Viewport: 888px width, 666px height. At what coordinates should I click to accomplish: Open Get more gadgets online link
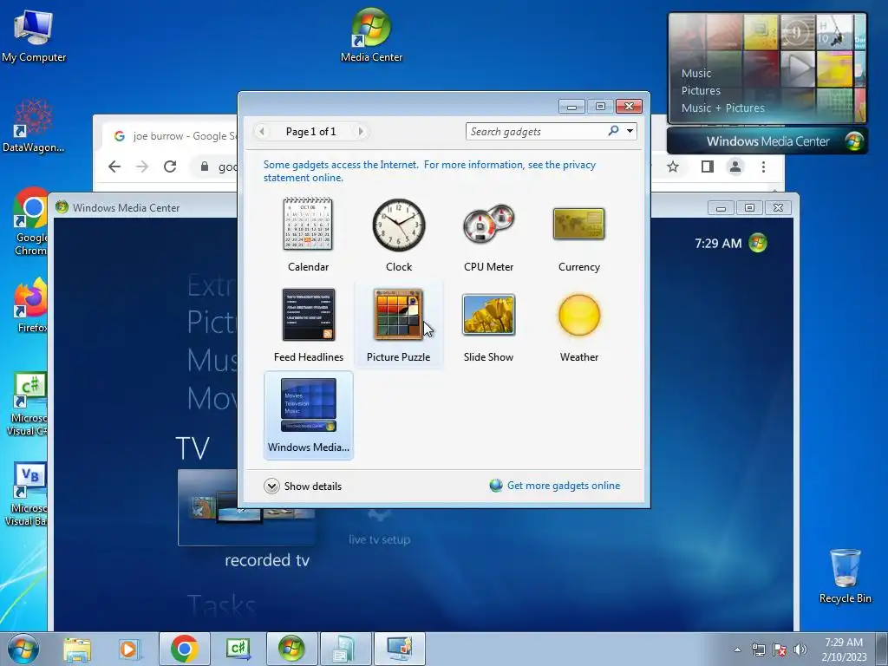563,486
